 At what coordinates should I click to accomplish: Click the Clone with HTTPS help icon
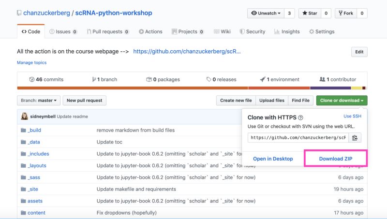[x=300, y=117]
